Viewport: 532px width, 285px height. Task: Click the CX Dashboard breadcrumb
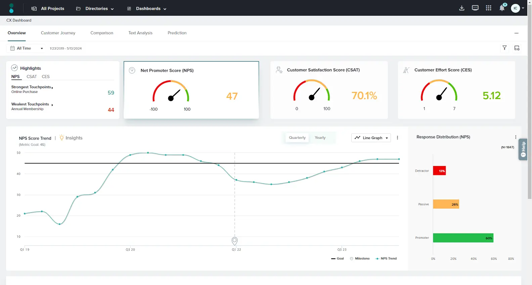point(19,20)
